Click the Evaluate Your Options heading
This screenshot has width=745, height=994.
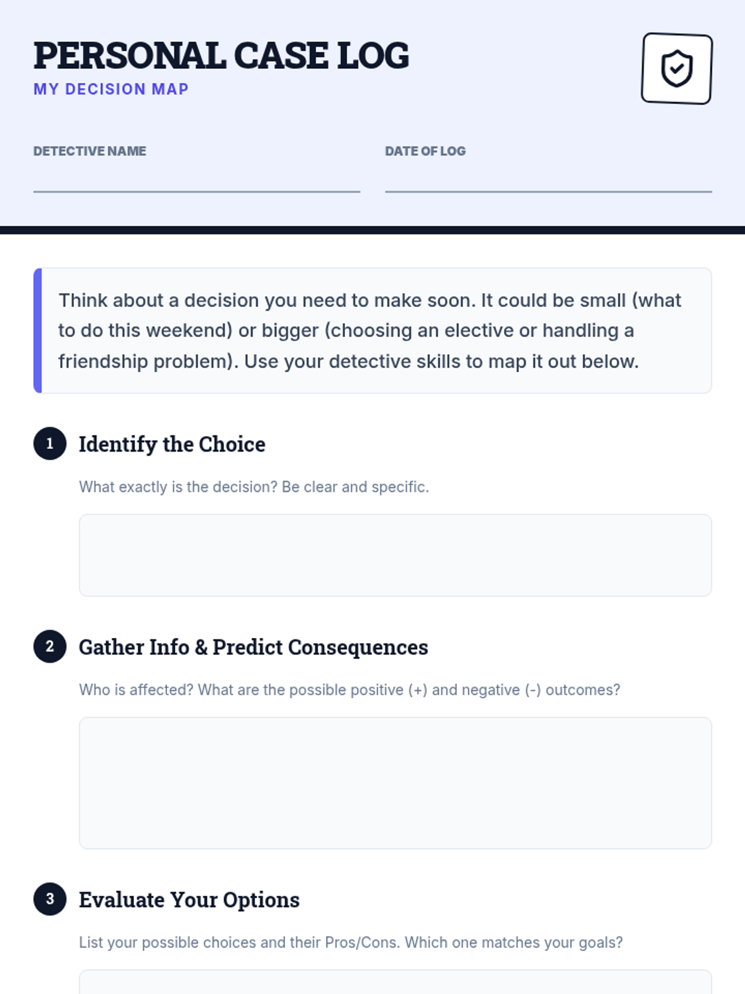(189, 900)
